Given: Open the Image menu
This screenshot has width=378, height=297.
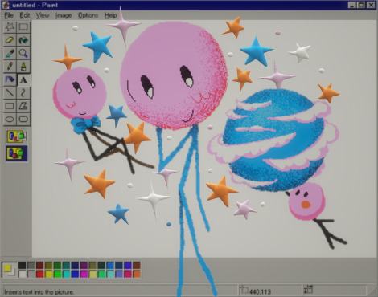Looking at the screenshot, I should tap(64, 15).
